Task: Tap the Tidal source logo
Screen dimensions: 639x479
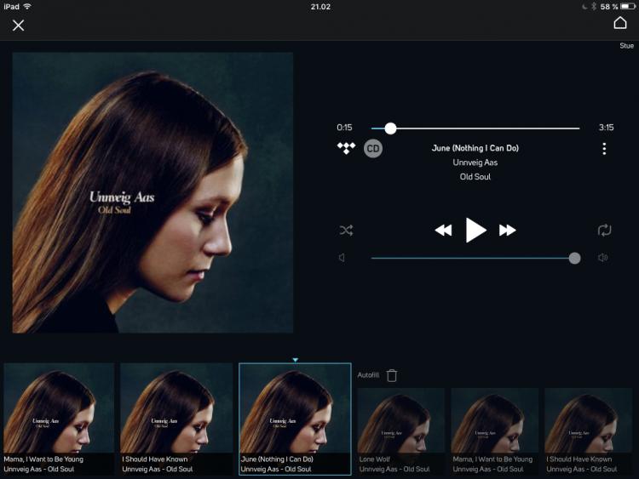Action: 346,148
